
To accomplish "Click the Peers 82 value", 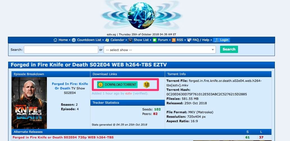I will pyautogui.click(x=155, y=114).
